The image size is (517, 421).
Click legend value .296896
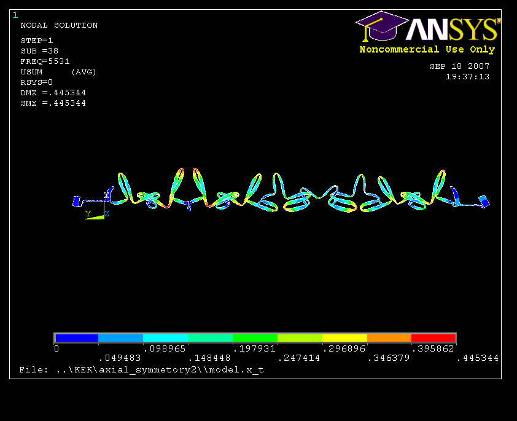click(344, 348)
